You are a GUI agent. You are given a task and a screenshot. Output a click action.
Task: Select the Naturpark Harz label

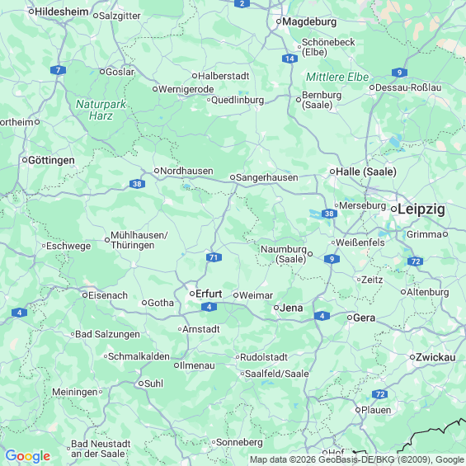coord(101,110)
